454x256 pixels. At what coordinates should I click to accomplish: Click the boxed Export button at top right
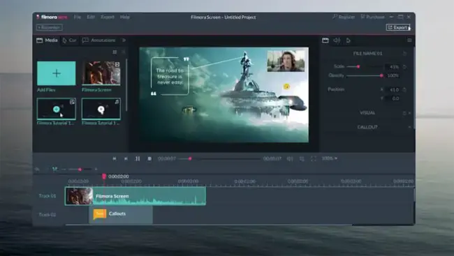pos(398,27)
